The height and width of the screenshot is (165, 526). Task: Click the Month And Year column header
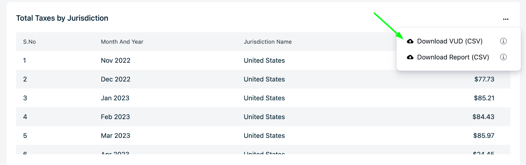[x=122, y=42]
